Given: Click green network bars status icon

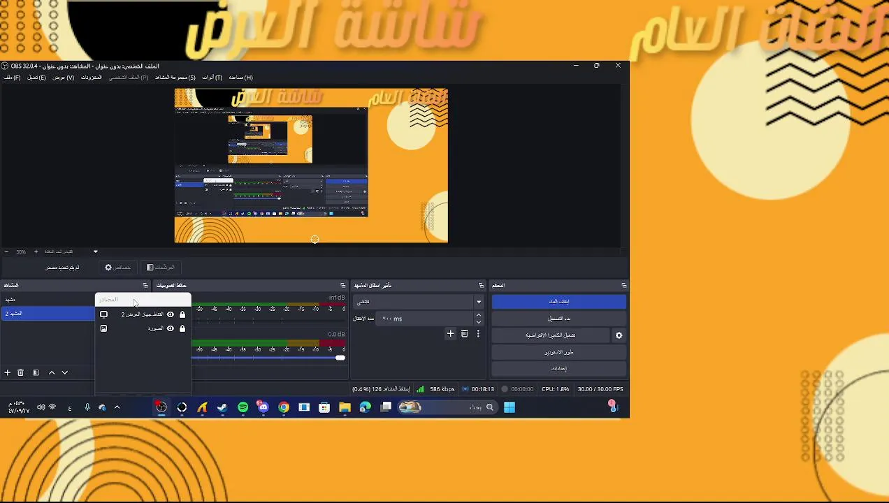Looking at the screenshot, I should click(420, 389).
